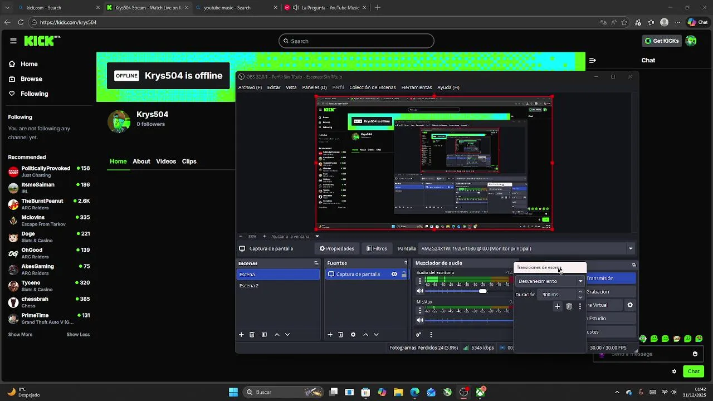Open Kick user avatar menu
The width and height of the screenshot is (713, 401).
(x=691, y=41)
